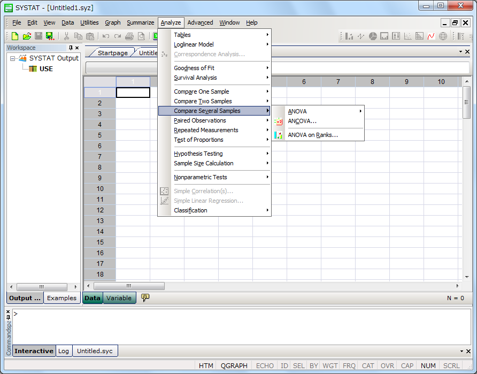Click the bar chart graph icon

point(349,36)
